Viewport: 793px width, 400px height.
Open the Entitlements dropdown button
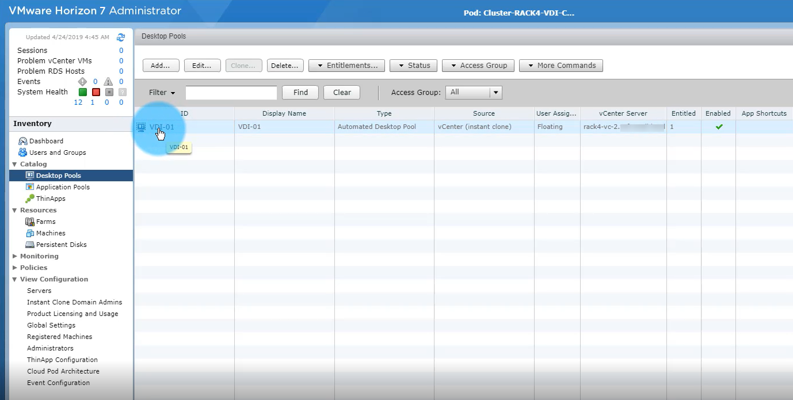[x=347, y=66]
